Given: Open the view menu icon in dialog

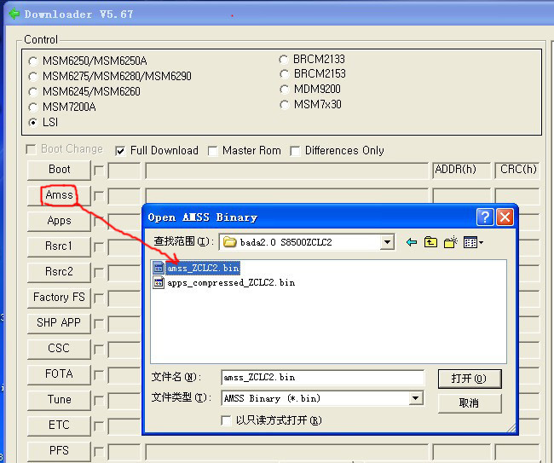Looking at the screenshot, I should [473, 242].
